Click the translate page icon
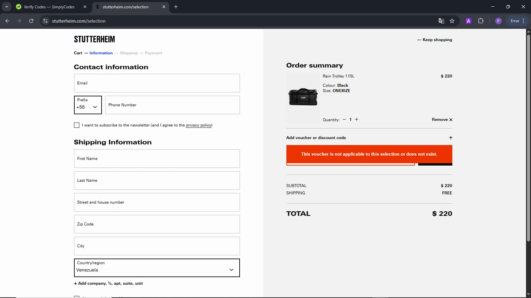This screenshot has width=531, height=298. (441, 21)
